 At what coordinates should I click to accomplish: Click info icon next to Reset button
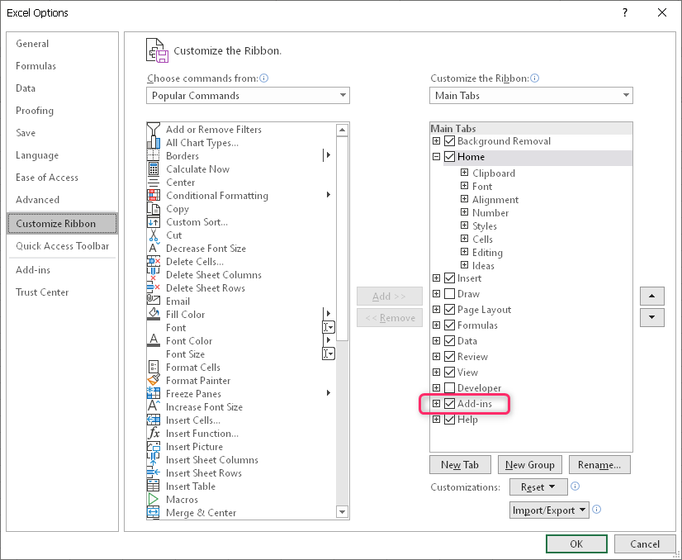point(575,486)
